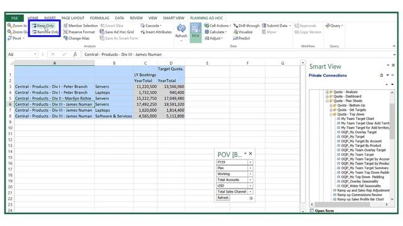
Task: Open the Total Accounts POV dropdown
Action: point(250,180)
